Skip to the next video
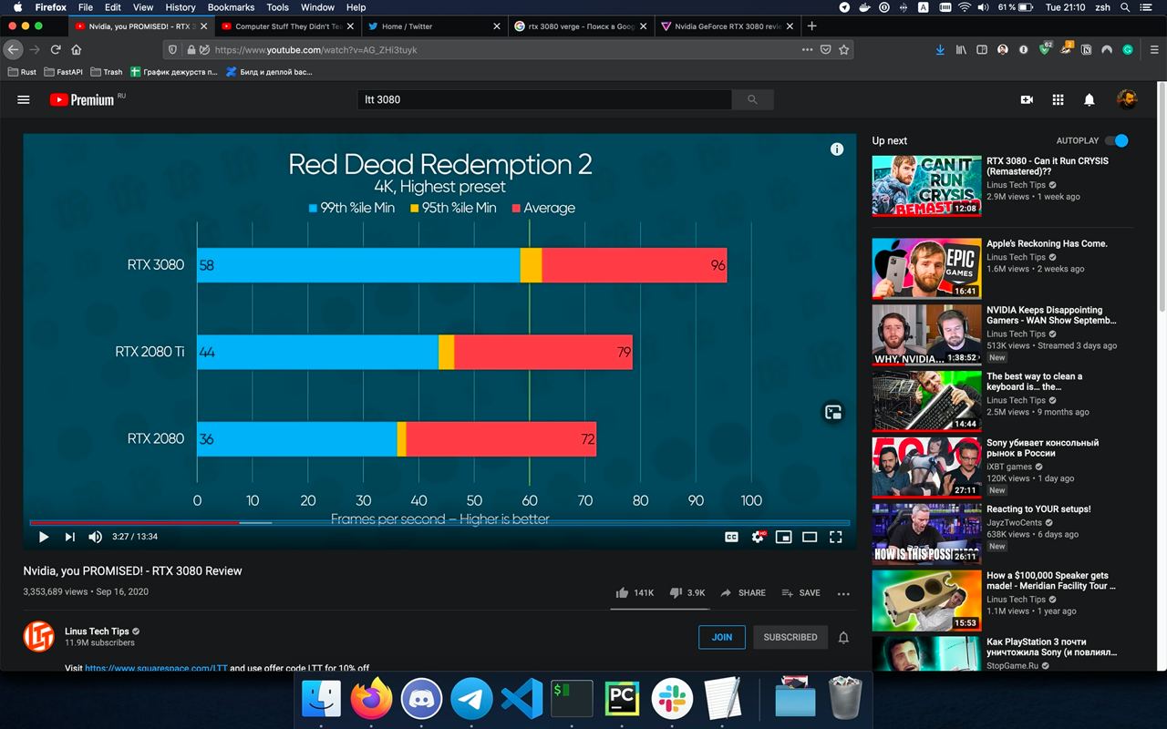The image size is (1167, 729). click(69, 537)
